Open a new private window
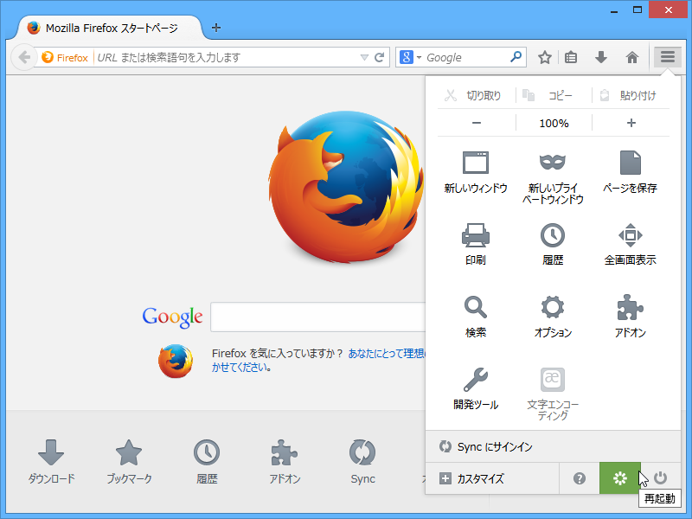The image size is (692, 519). [552, 173]
